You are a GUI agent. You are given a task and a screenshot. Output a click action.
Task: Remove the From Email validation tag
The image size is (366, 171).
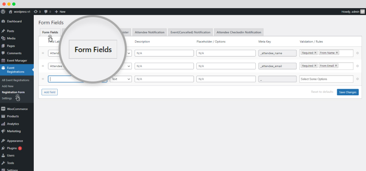336,66
